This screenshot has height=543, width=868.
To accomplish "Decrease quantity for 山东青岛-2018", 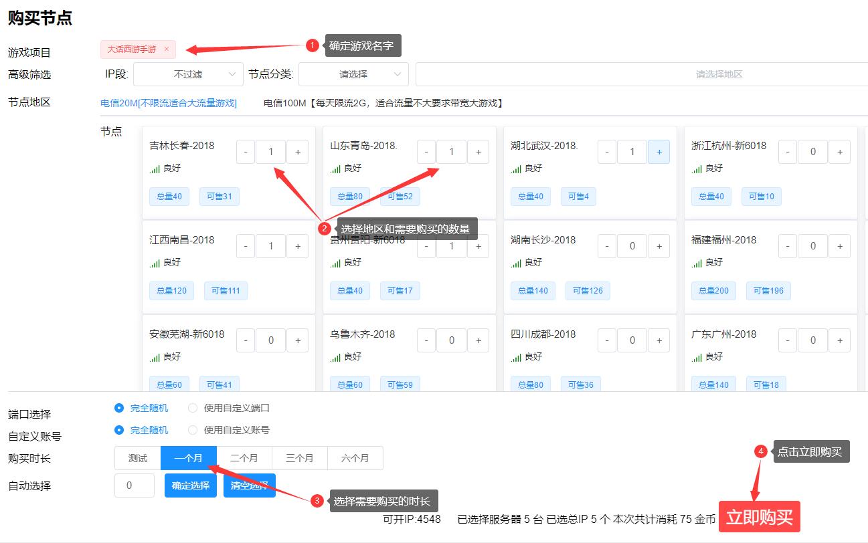I will click(x=426, y=152).
